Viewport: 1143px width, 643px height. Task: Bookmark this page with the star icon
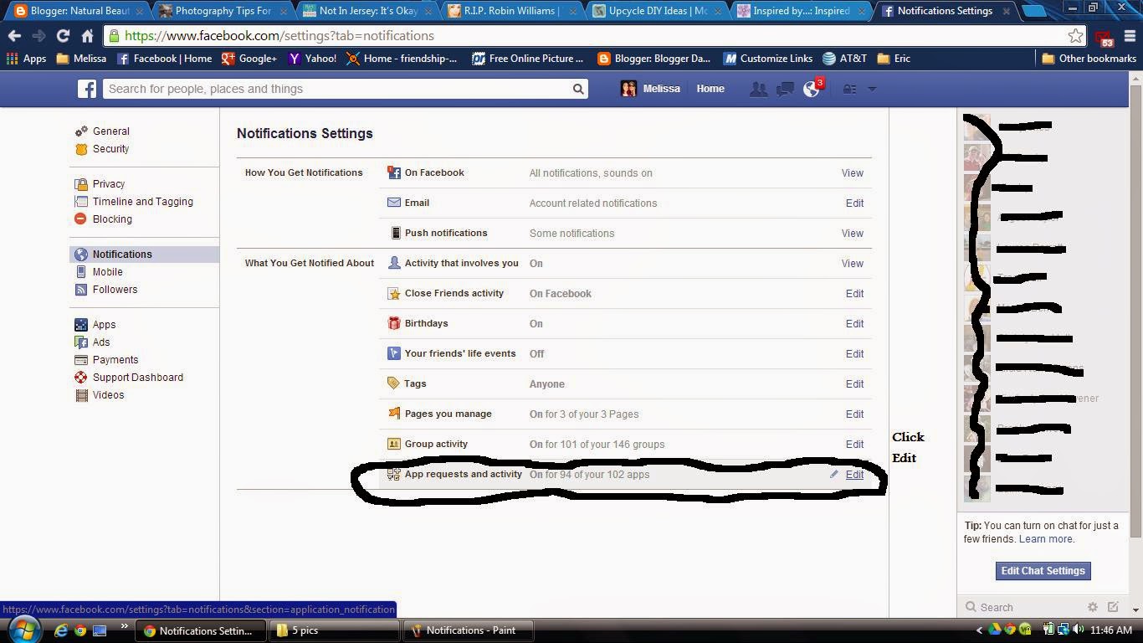click(1076, 35)
